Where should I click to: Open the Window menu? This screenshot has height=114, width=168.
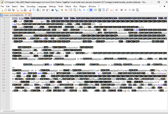click(92, 6)
